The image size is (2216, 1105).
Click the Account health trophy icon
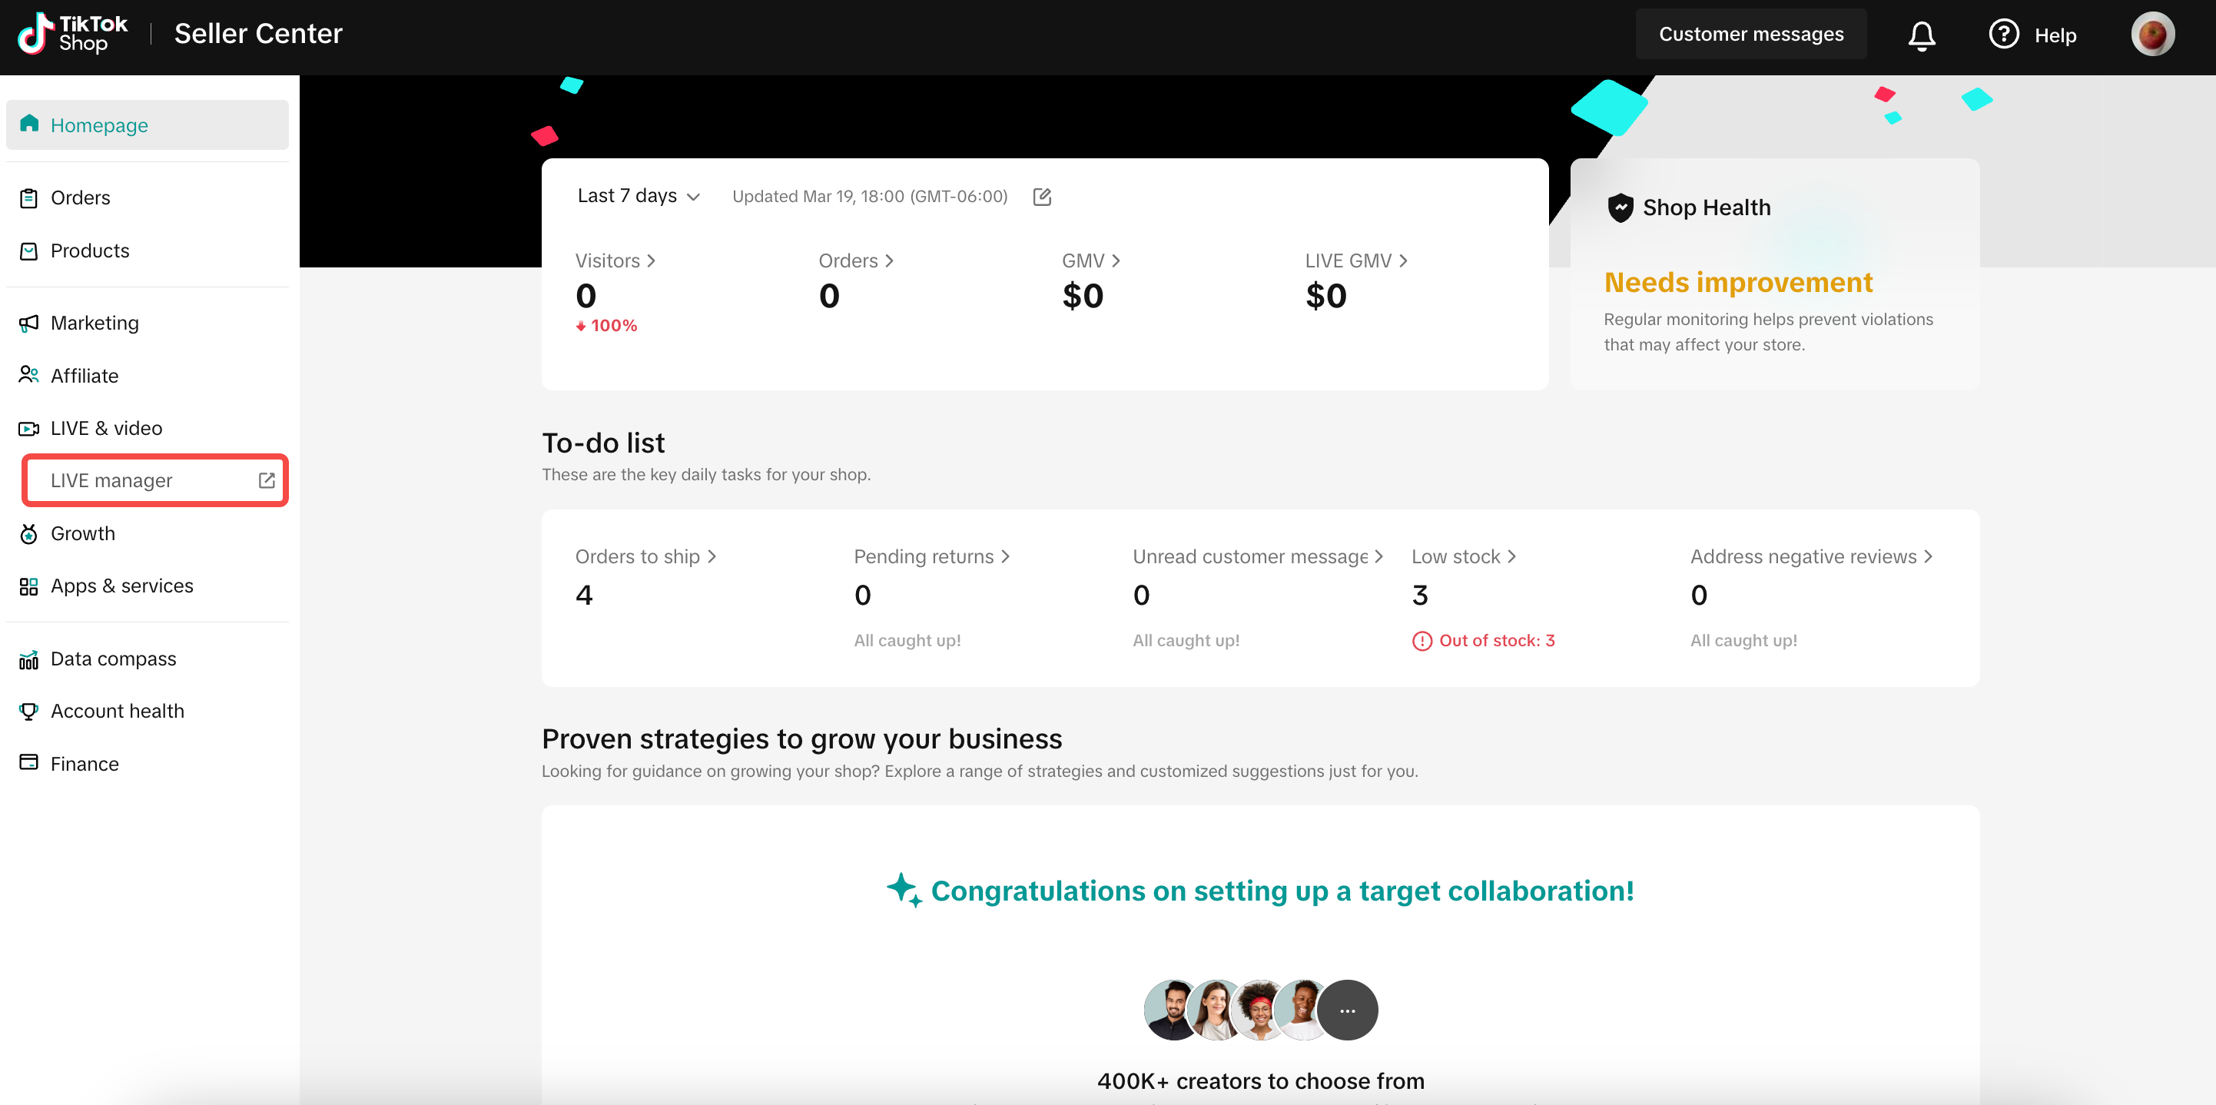coord(28,711)
